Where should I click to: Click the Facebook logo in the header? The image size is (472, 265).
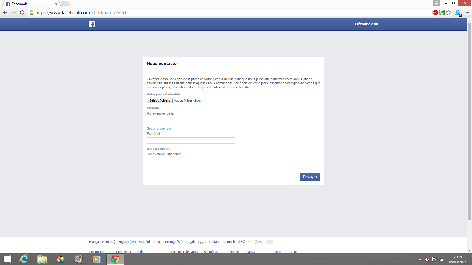pyautogui.click(x=92, y=24)
